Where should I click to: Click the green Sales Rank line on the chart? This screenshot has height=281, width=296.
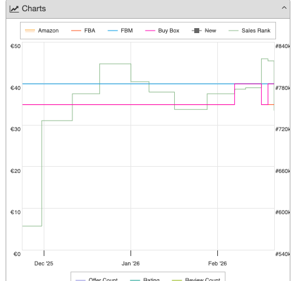point(115,64)
